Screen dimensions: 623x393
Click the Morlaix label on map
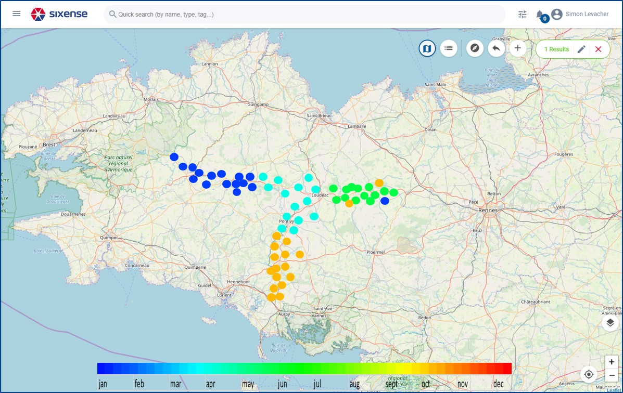point(151,99)
